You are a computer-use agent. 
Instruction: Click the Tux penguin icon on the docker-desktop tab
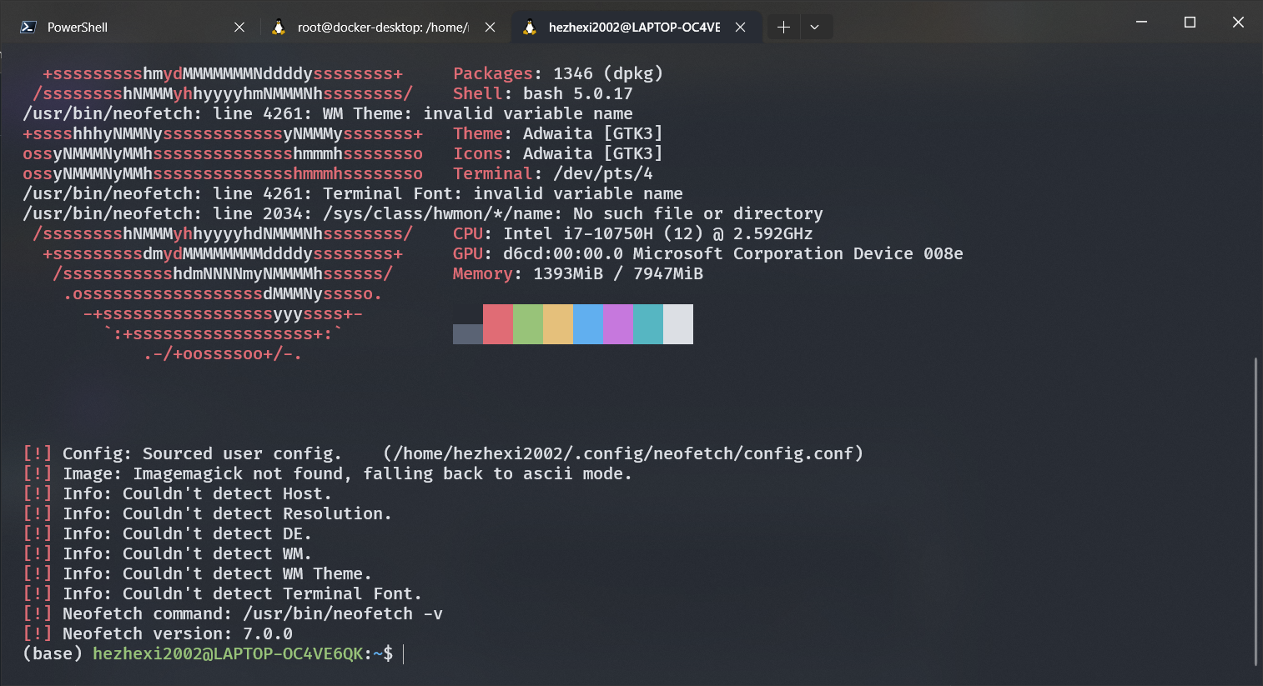tap(278, 27)
